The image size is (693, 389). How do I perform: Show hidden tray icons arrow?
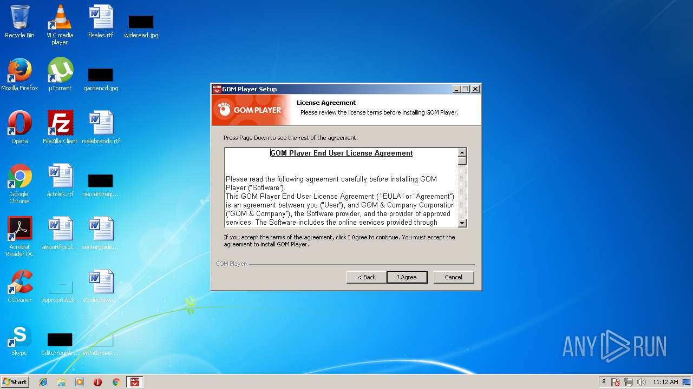coord(604,382)
